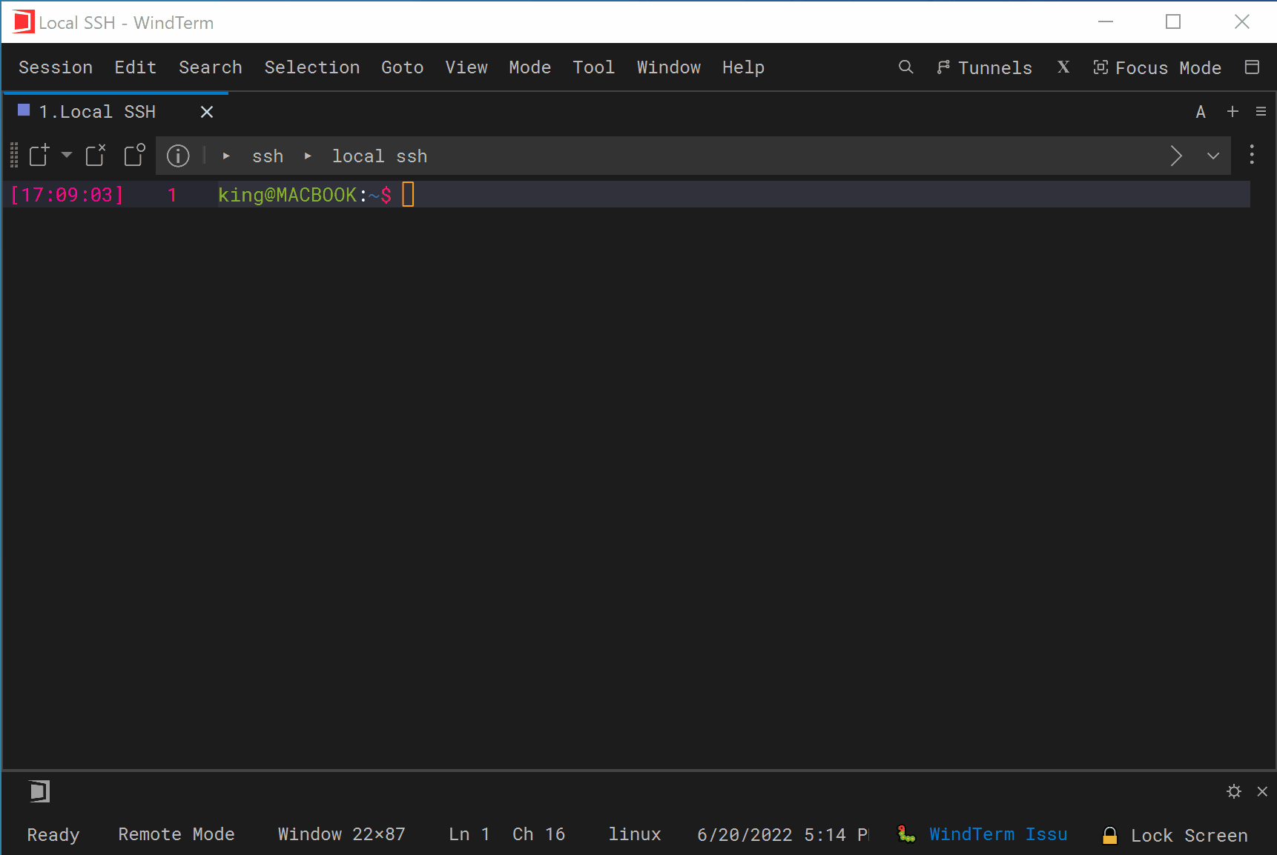1277x855 pixels.
Task: Click the king@MACBOOK prompt text
Action: click(x=287, y=195)
